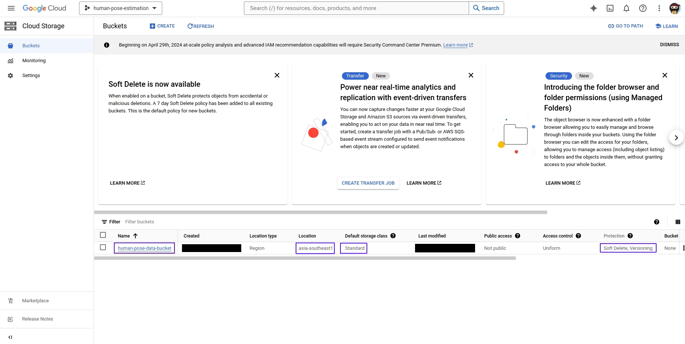Screen dimensions: 685x344
Task: Click the Google Cloud logo
Action: (44, 8)
